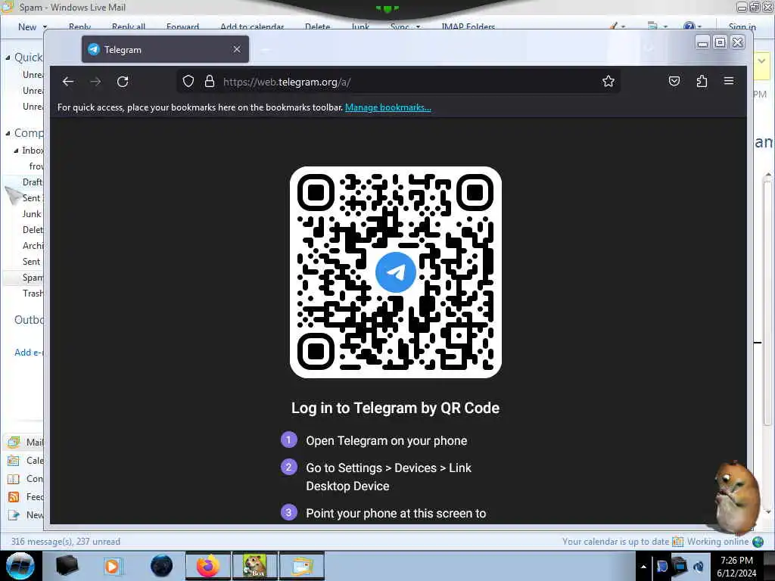Select the Drafts folder in Live Mail
The image size is (775, 581).
pos(32,182)
